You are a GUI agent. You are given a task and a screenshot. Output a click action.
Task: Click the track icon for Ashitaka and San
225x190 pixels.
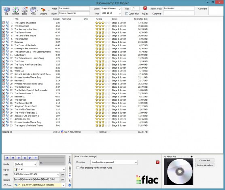7,119
